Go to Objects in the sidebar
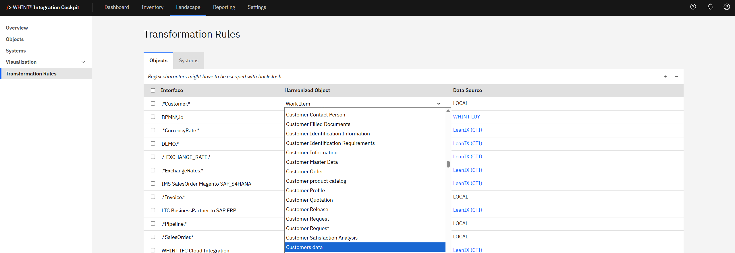The height and width of the screenshot is (253, 735). click(x=15, y=39)
